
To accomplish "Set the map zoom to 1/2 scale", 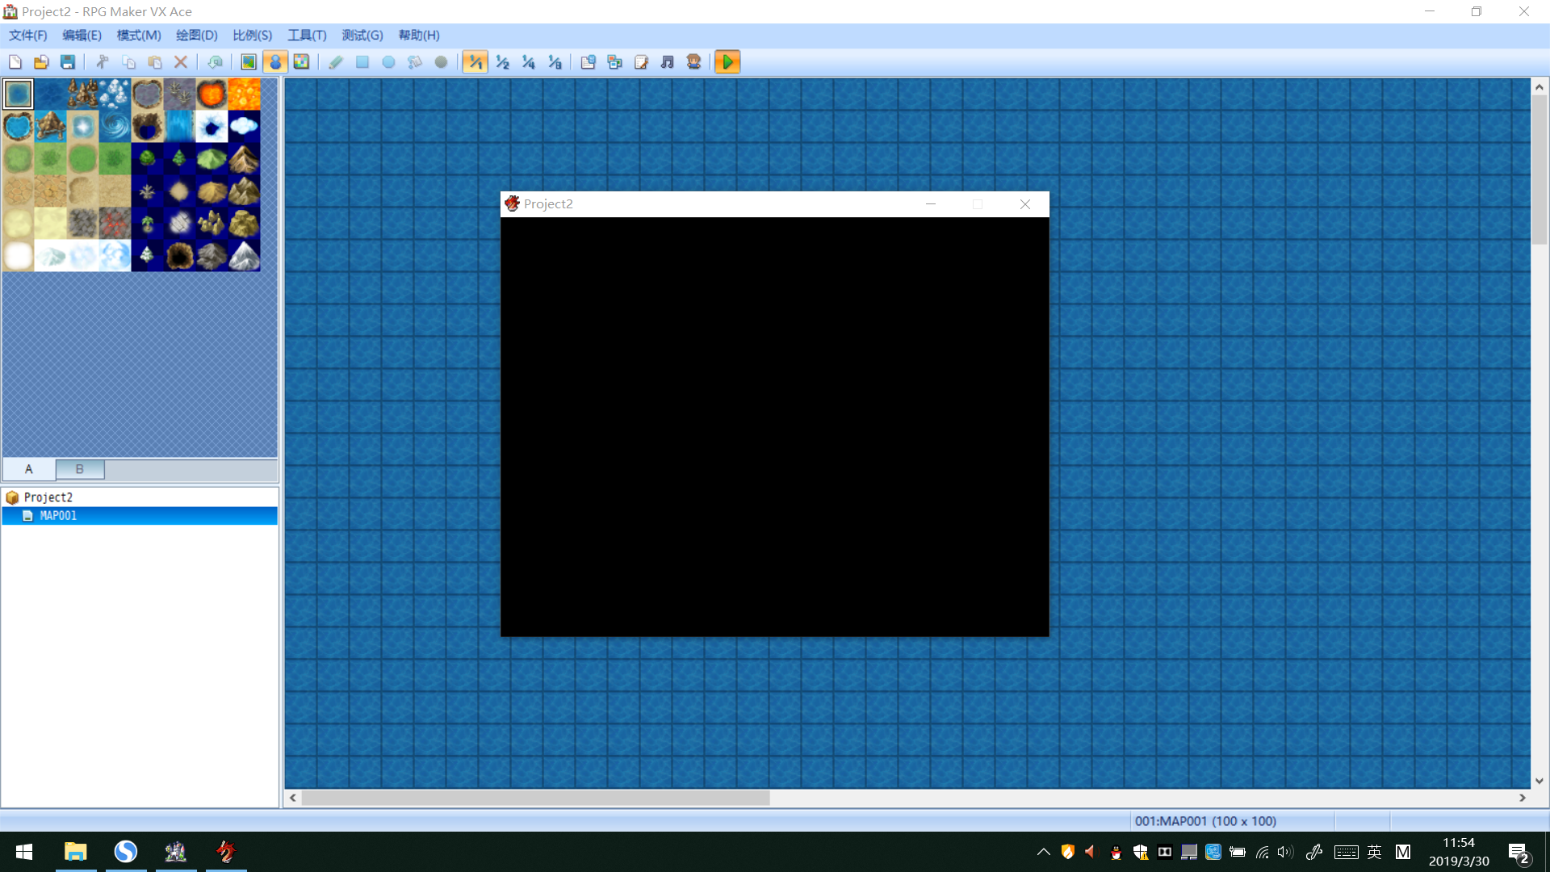I will 502,62.
